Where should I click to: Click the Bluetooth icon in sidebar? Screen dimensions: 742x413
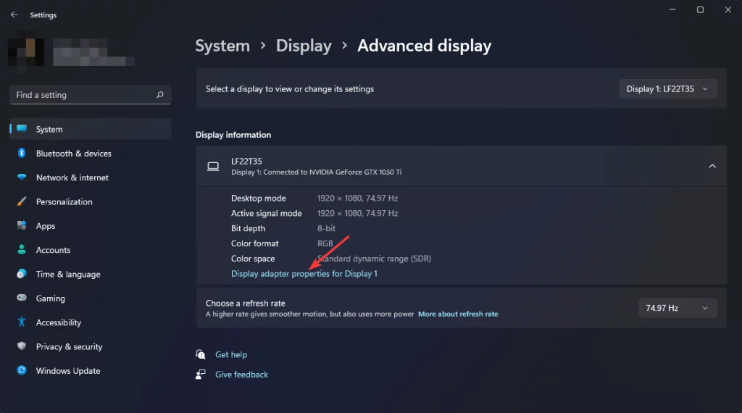(x=22, y=153)
